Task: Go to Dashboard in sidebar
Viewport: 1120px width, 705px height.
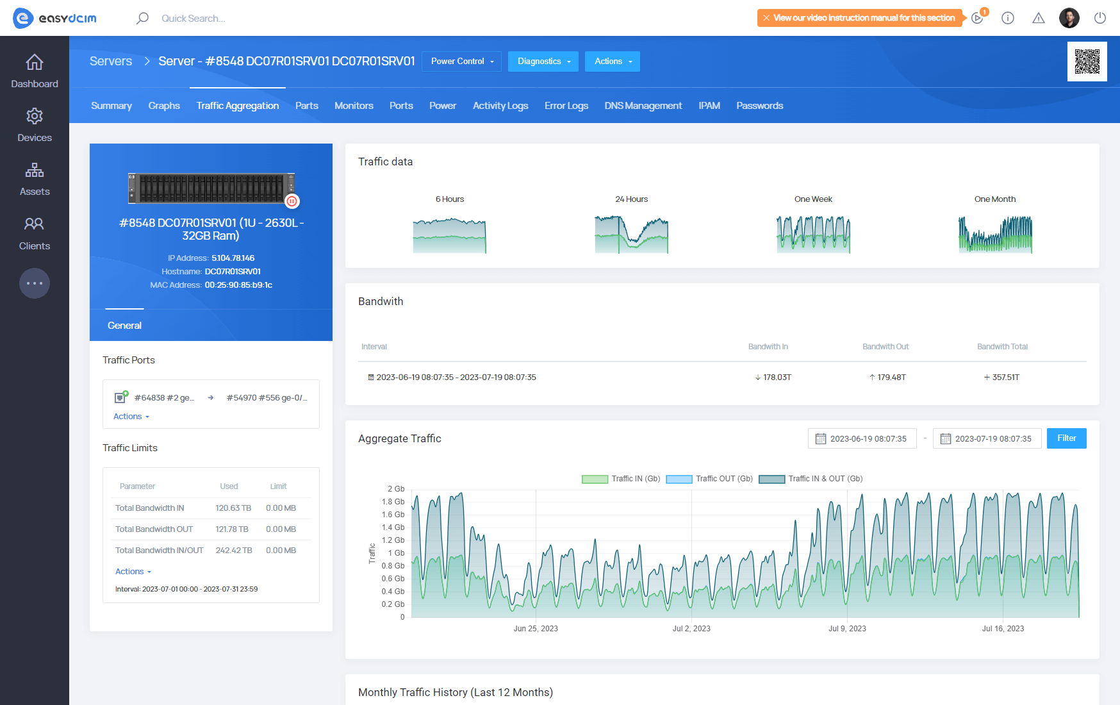Action: point(35,71)
